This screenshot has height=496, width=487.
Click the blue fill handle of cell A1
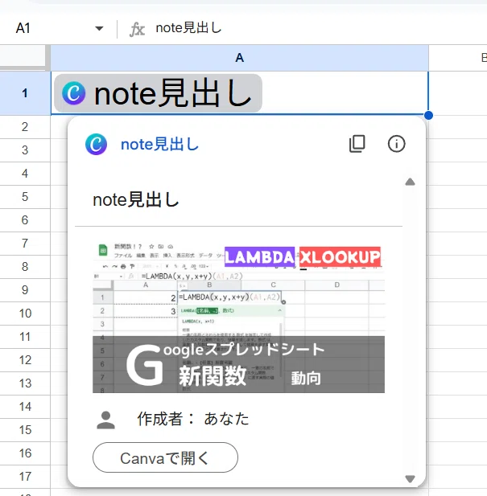tap(428, 115)
